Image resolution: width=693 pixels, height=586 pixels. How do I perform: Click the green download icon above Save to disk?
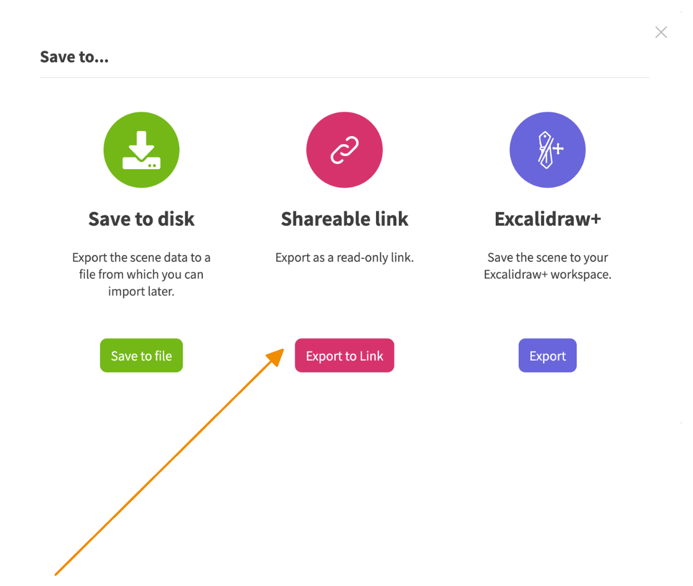click(x=141, y=150)
